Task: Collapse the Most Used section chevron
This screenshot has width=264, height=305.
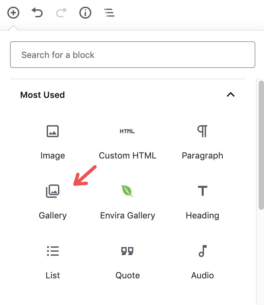Action: coord(231,95)
